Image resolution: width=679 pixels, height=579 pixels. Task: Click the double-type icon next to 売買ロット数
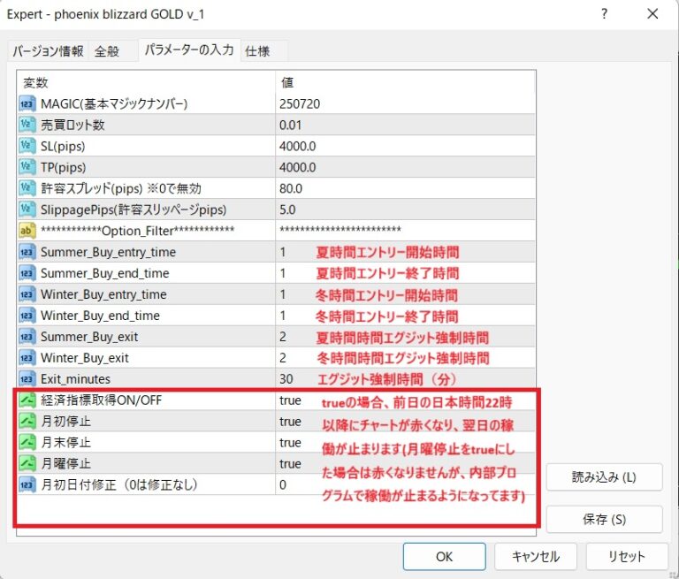coord(27,125)
